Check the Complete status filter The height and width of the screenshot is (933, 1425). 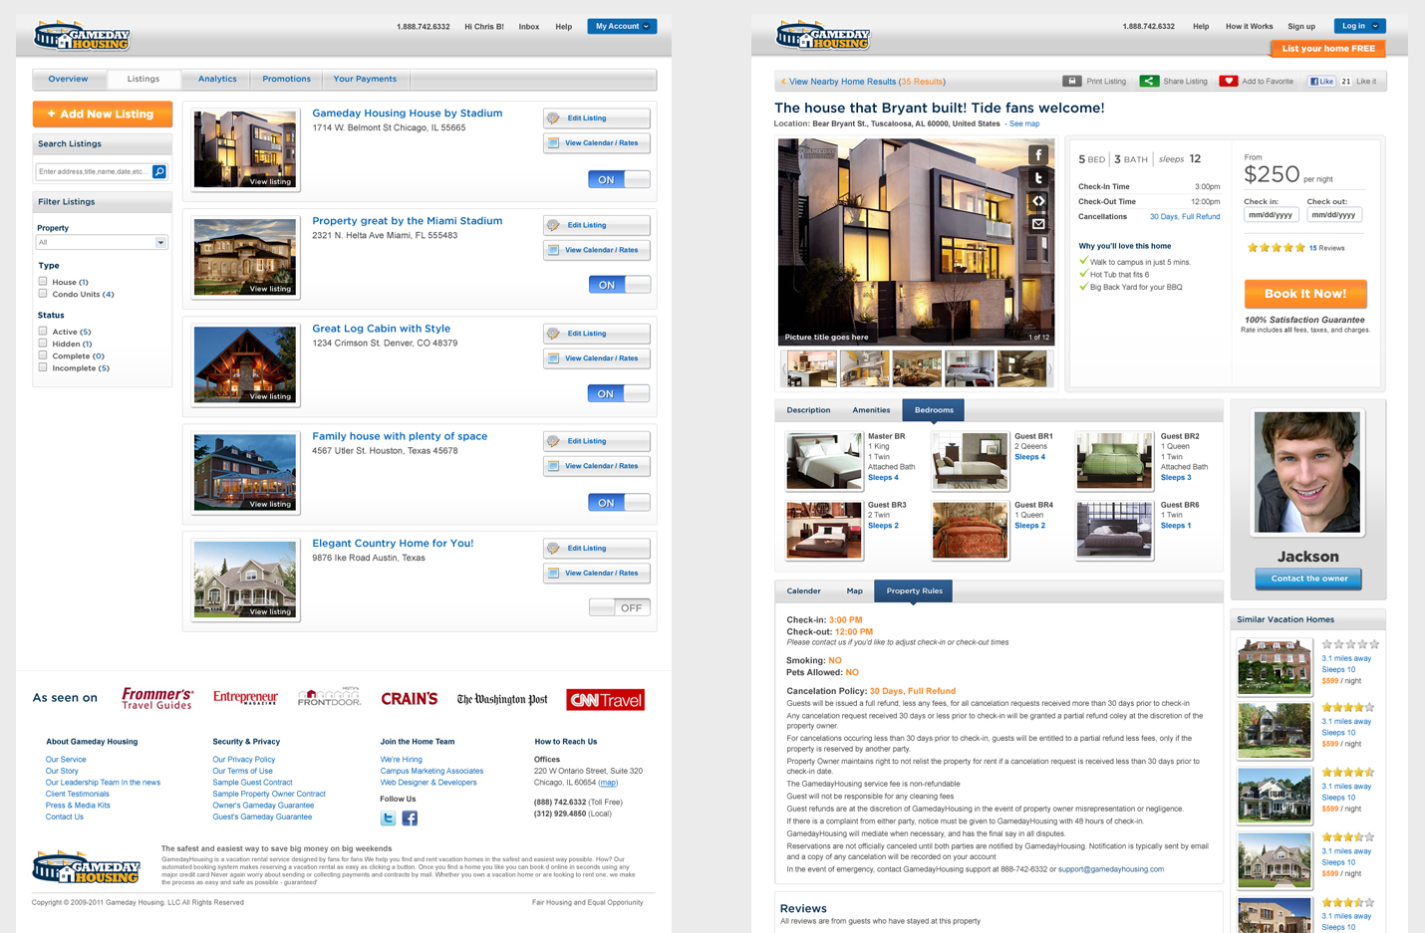tap(43, 354)
